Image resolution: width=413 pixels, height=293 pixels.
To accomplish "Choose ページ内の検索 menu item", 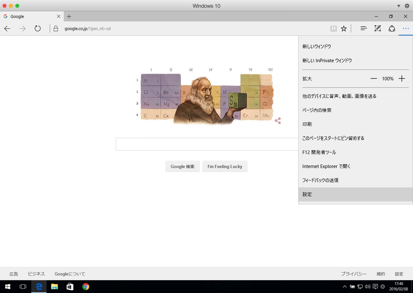I will (355, 110).
